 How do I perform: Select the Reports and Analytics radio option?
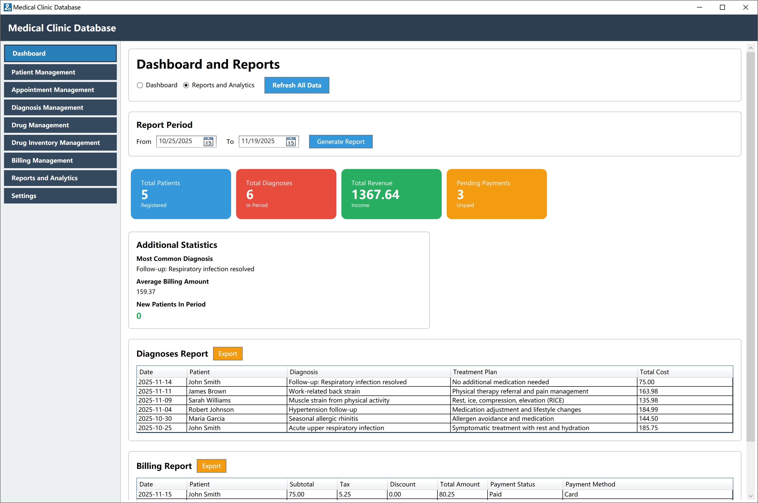pos(186,85)
